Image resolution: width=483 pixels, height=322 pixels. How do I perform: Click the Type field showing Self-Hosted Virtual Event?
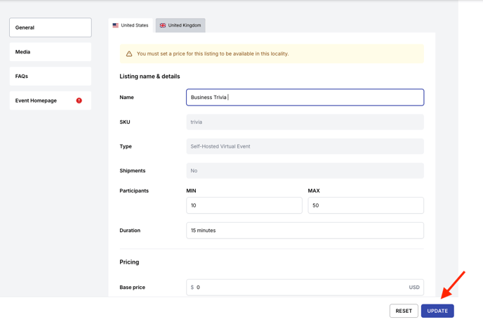(x=305, y=146)
